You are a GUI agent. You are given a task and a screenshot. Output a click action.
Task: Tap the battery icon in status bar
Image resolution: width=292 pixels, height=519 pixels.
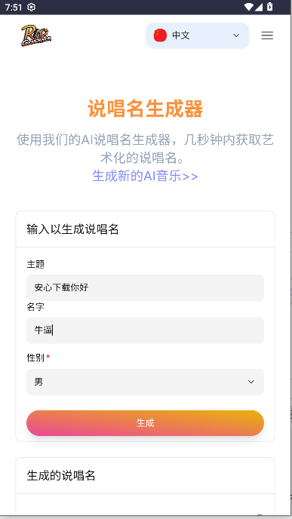270,7
